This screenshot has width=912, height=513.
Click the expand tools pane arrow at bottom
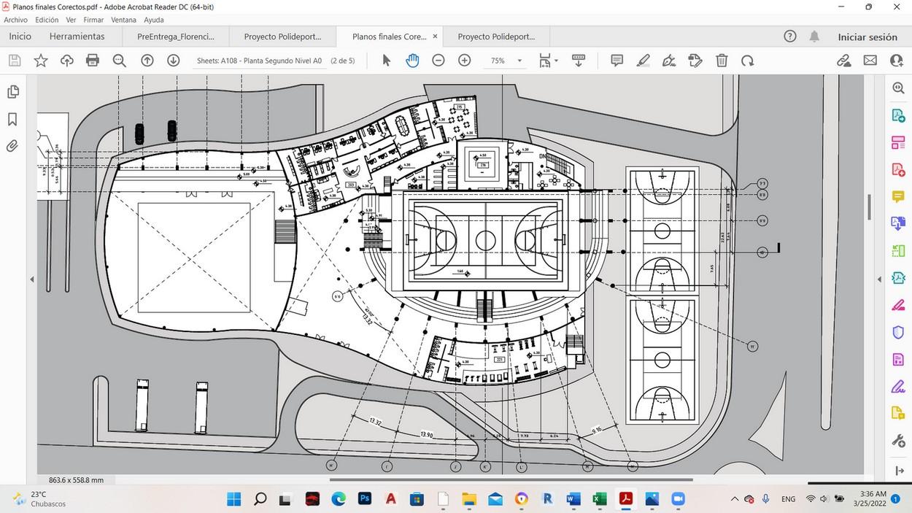coord(898,471)
